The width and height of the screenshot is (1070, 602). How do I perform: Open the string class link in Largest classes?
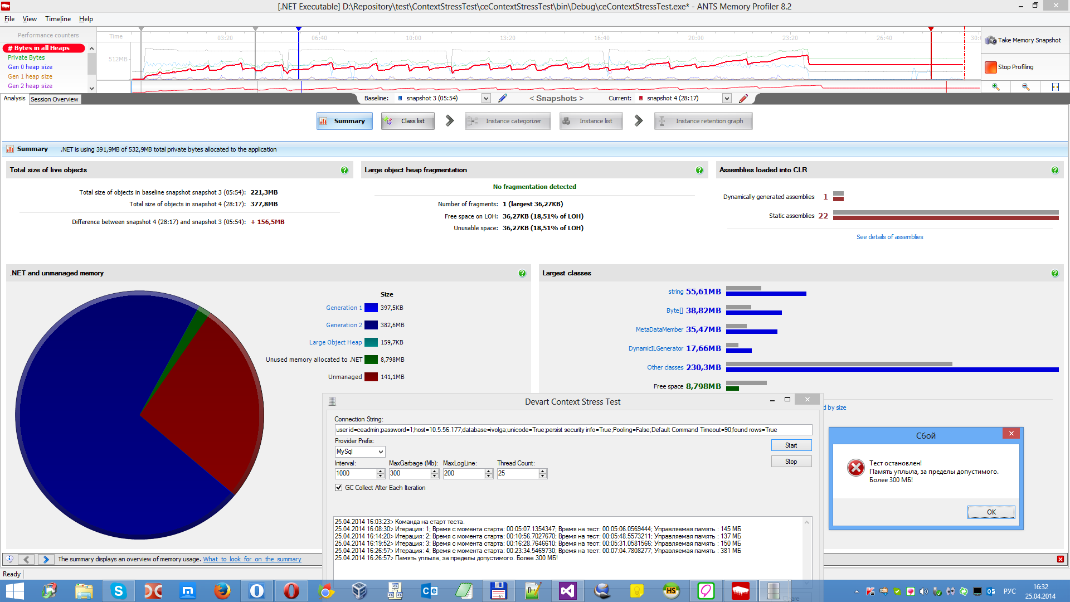tap(675, 292)
